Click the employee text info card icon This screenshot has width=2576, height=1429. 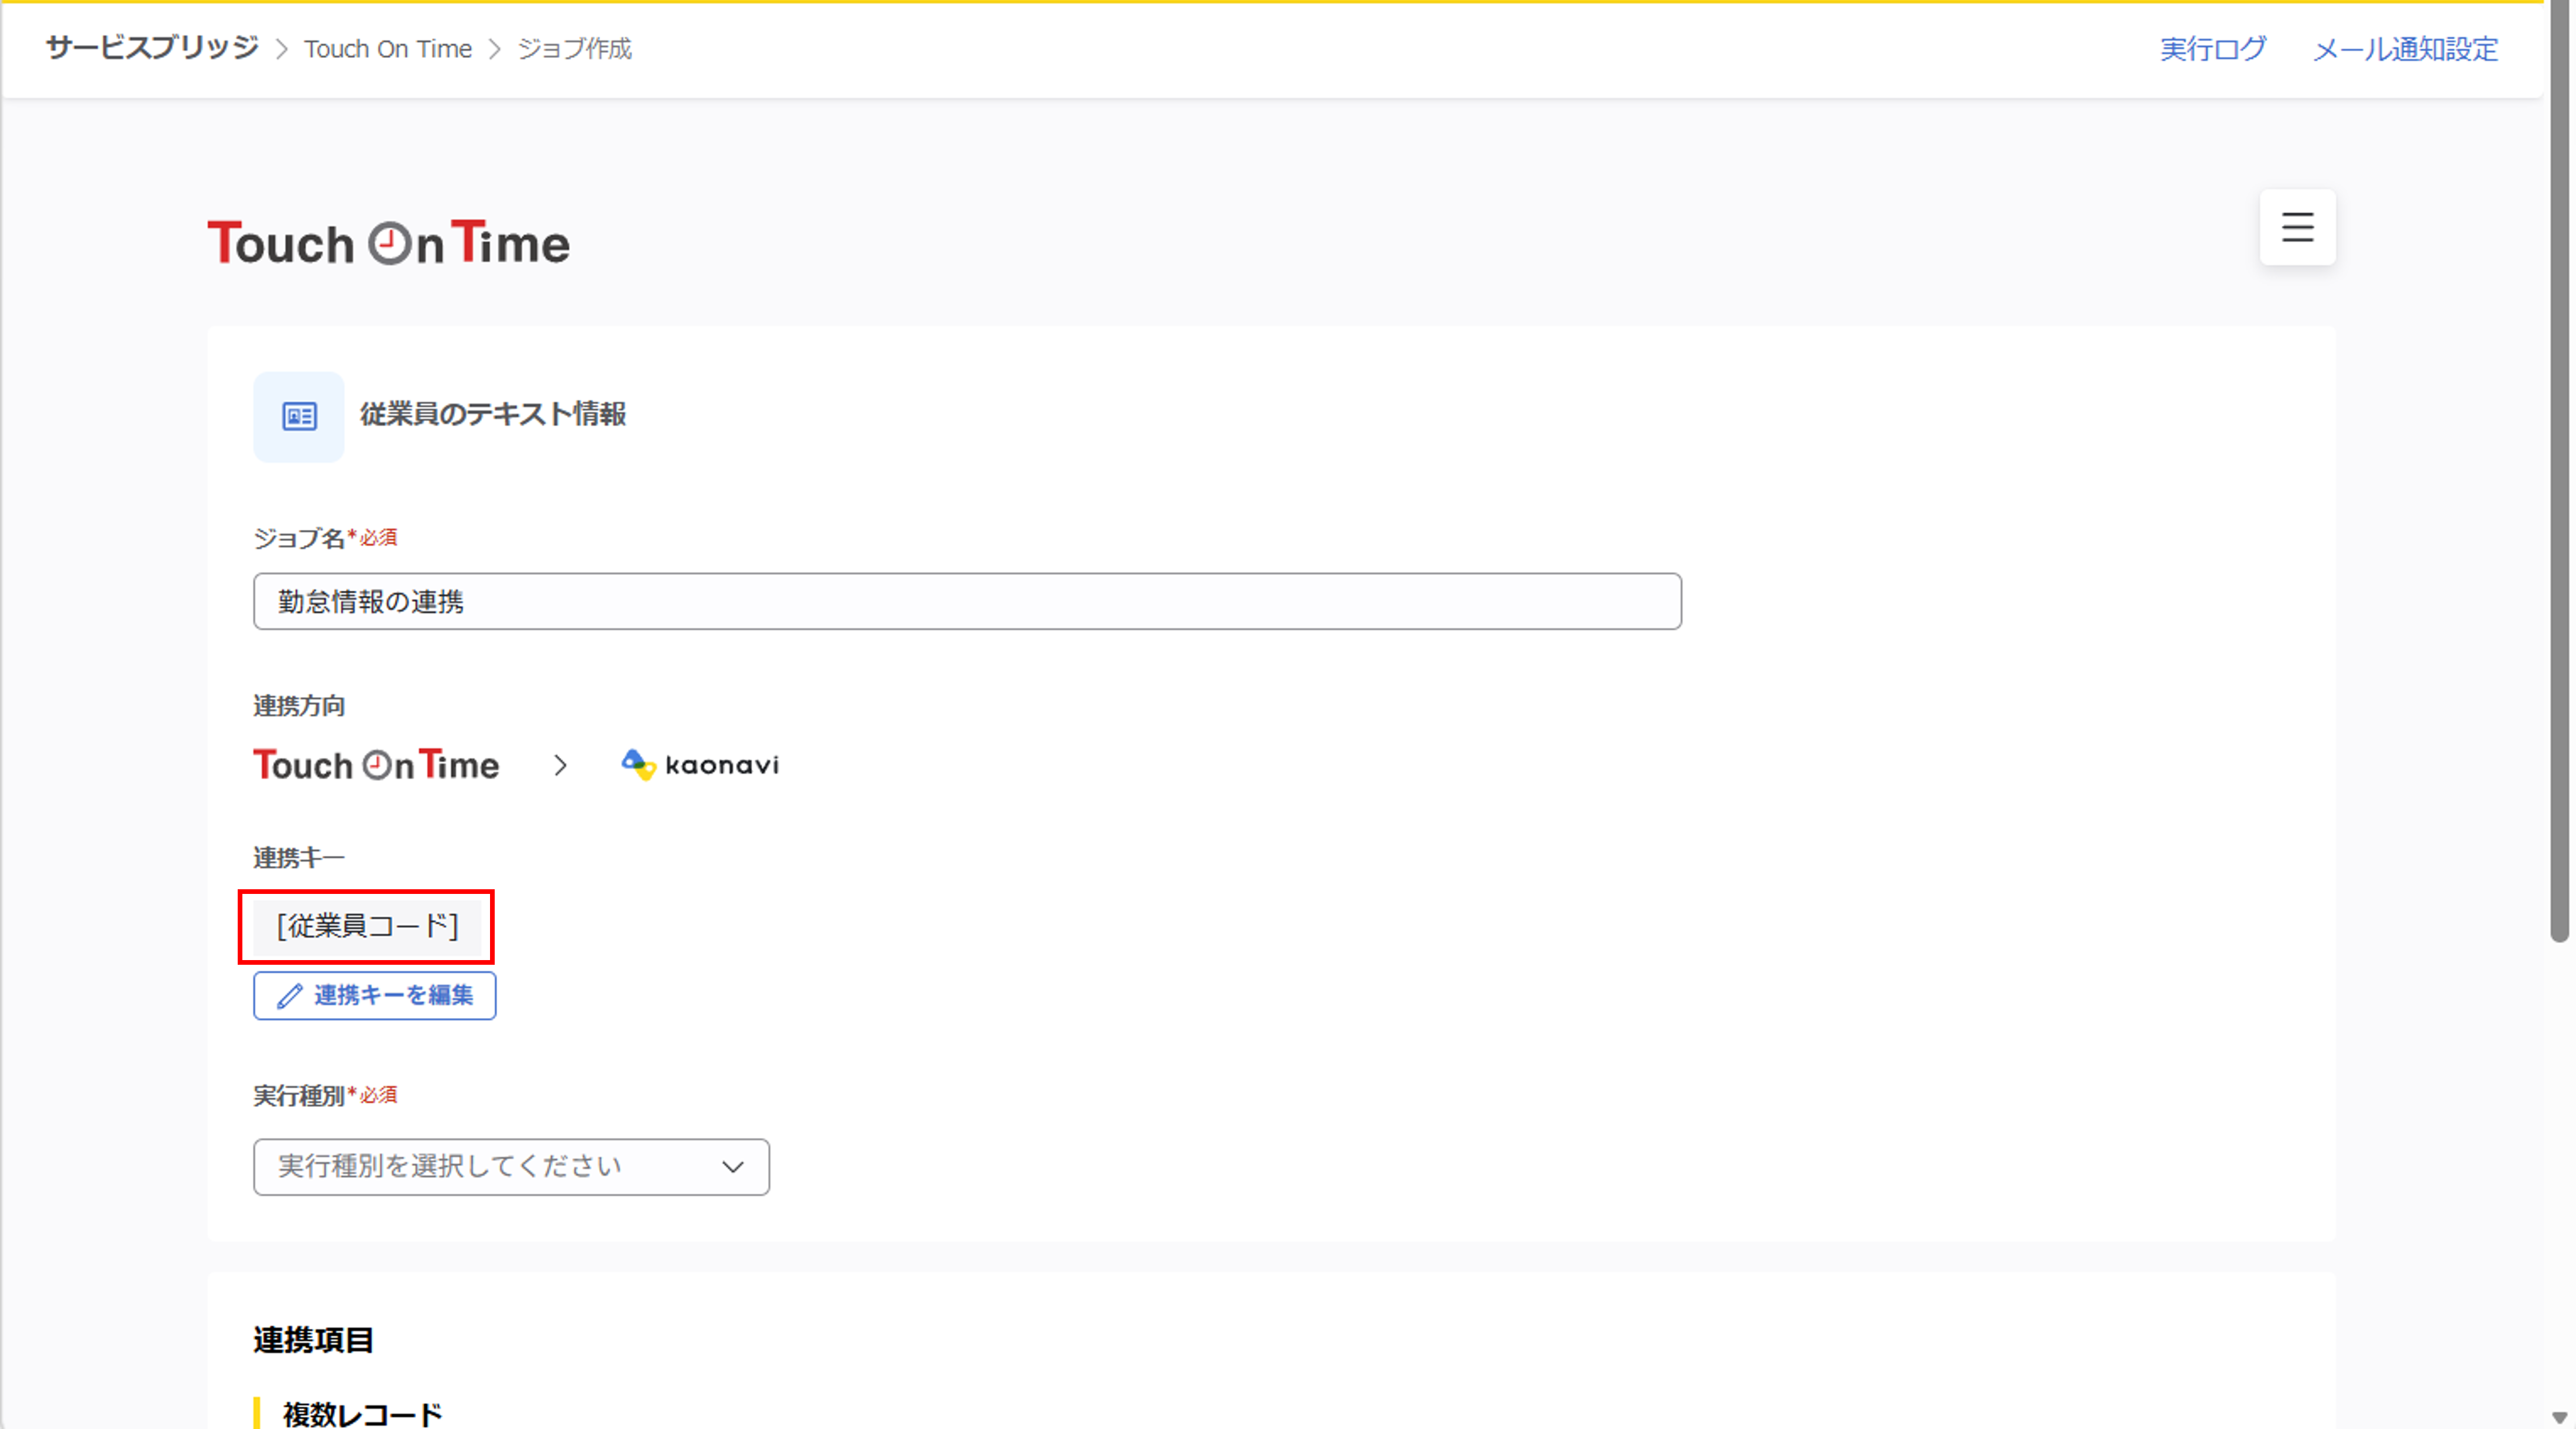pos(299,416)
